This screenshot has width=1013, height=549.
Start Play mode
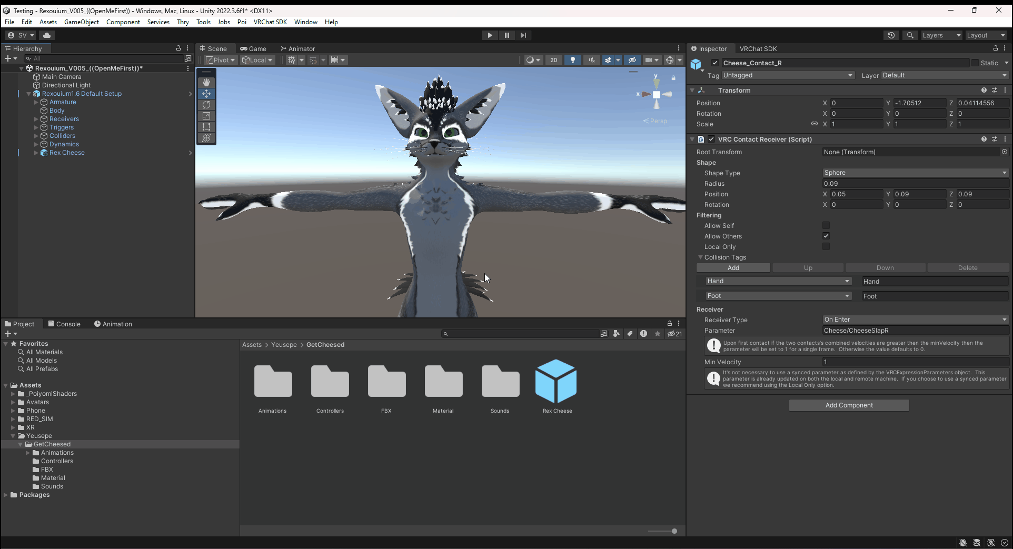[x=490, y=35]
